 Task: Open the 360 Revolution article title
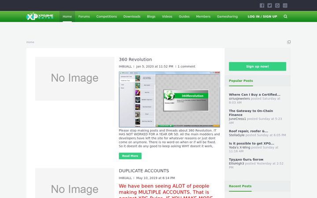click(x=135, y=59)
